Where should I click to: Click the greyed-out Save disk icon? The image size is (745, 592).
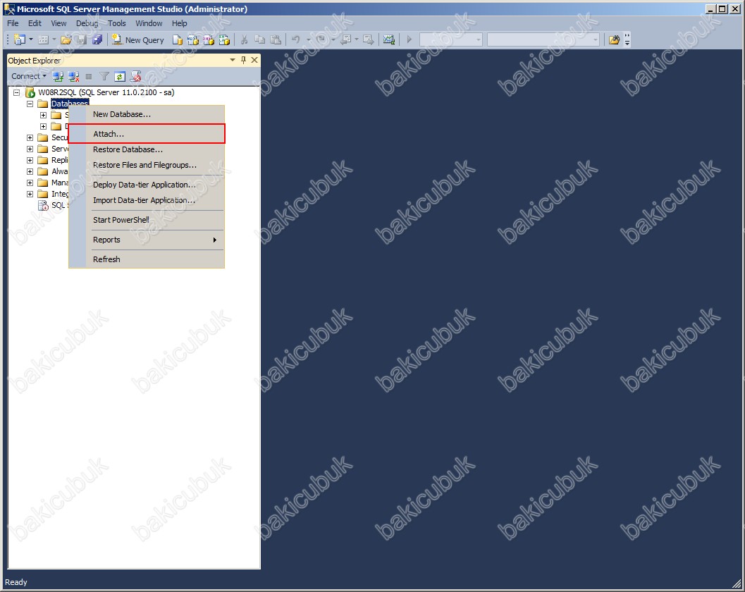pyautogui.click(x=82, y=40)
